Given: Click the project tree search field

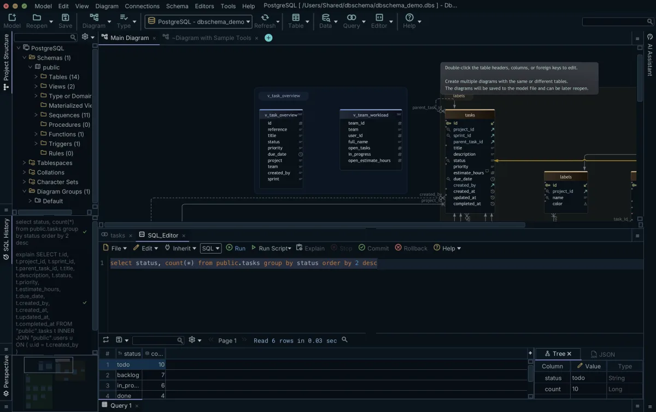Looking at the screenshot, I should [x=46, y=37].
